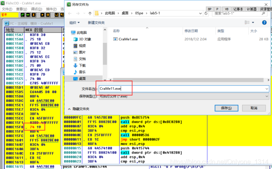
Task: Click the refresh icon beside address bar
Action: coord(206,13)
